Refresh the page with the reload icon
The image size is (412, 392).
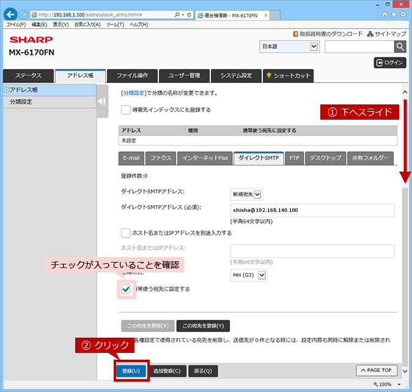[x=189, y=15]
